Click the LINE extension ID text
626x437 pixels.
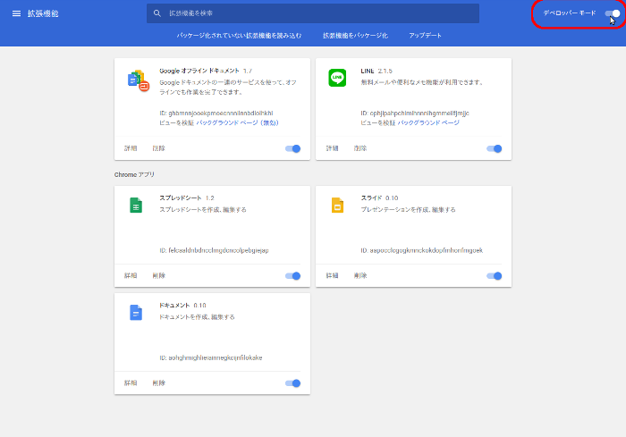click(x=415, y=113)
